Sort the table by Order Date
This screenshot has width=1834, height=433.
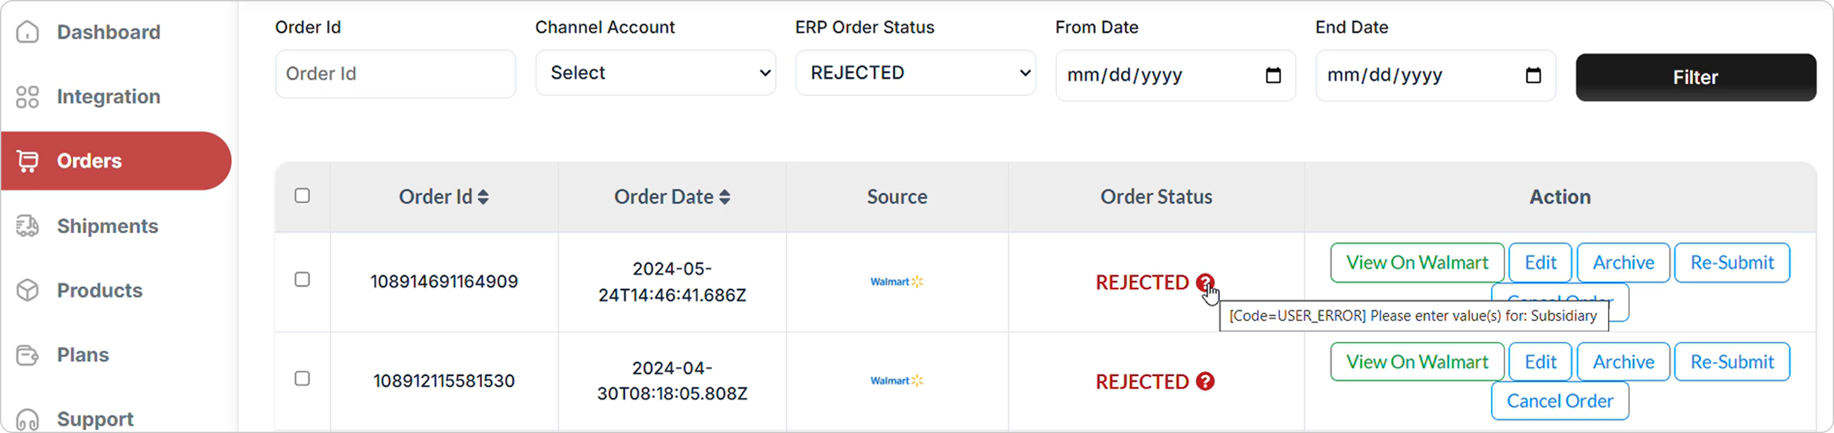pos(724,197)
